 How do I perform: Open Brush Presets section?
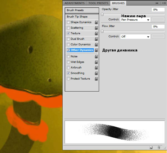point(82,10)
